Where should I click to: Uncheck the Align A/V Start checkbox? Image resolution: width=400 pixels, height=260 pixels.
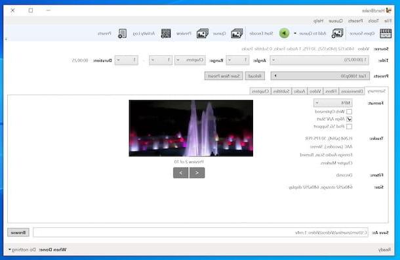pos(350,119)
